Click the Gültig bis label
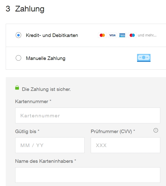166x186 pixels. click(x=27, y=131)
